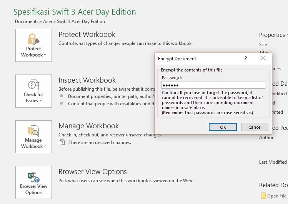This screenshot has height=204, width=288.
Task: Click 'Encrypt the contents of this file' label
Action: click(191, 70)
